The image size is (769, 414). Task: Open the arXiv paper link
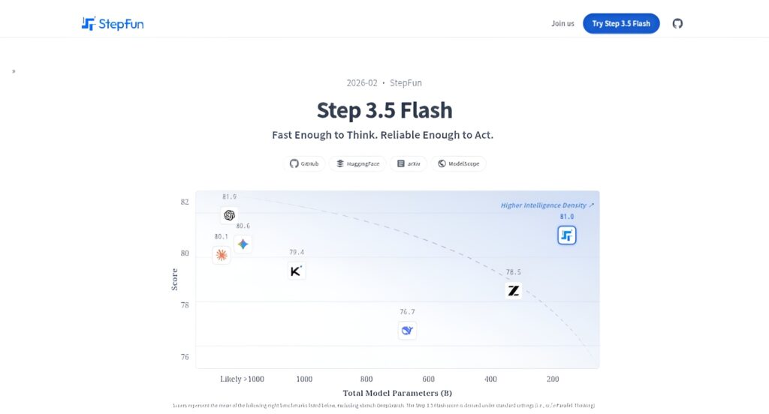click(x=409, y=163)
